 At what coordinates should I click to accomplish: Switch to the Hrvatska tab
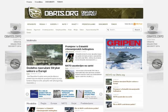(31, 103)
